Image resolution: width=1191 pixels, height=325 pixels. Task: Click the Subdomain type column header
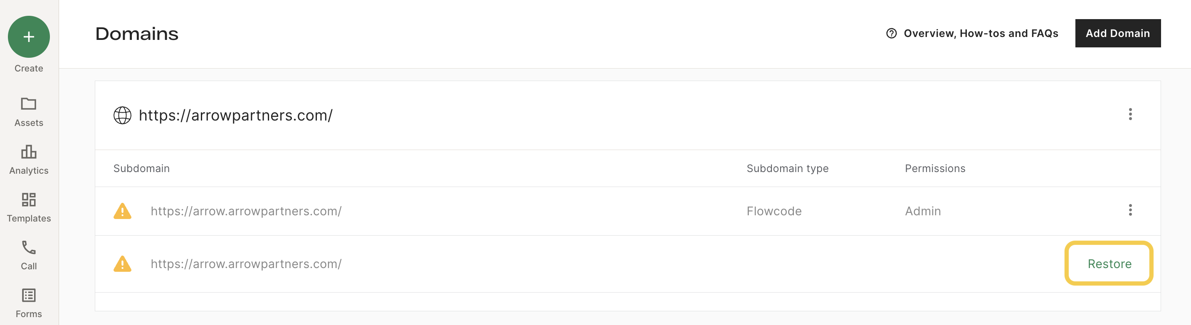click(787, 169)
